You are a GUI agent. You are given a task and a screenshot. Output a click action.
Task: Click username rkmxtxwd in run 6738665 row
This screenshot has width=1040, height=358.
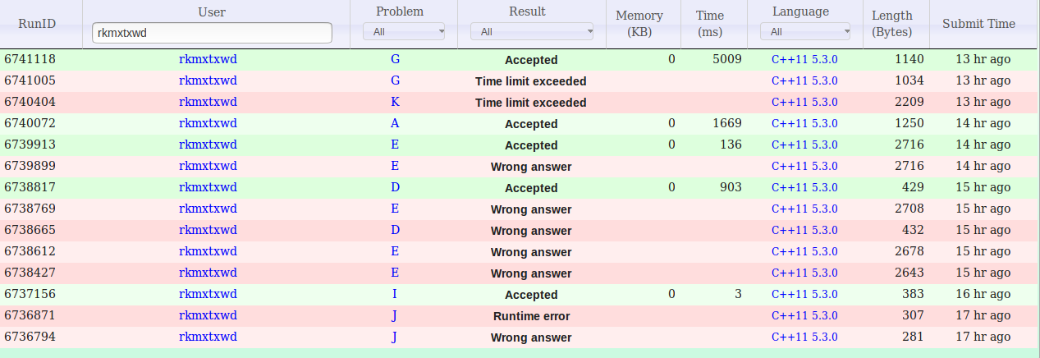pos(208,230)
